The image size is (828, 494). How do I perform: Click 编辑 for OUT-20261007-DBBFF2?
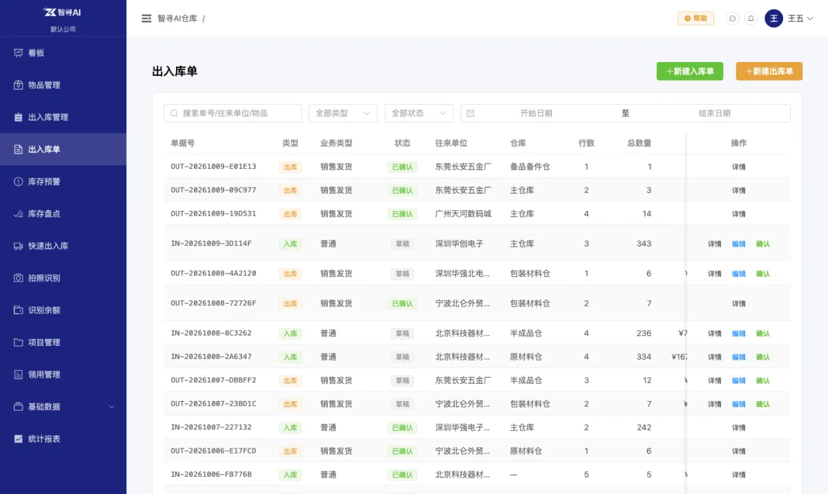pos(739,380)
